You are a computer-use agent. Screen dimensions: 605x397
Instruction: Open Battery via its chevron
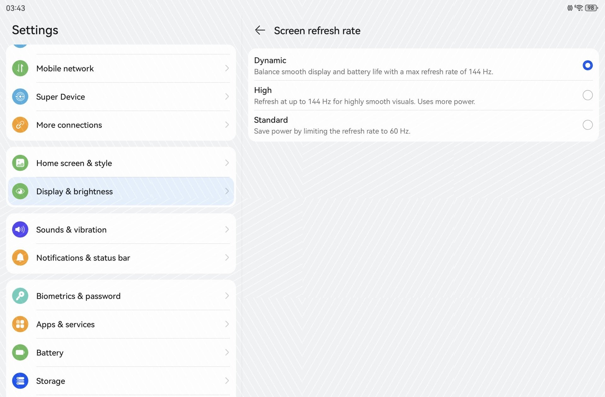[227, 352]
